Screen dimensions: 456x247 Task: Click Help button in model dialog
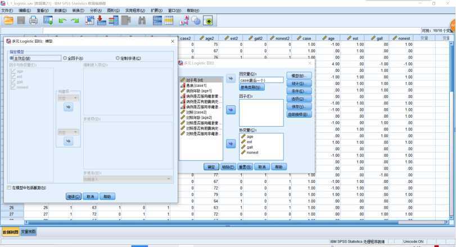tap(107, 196)
